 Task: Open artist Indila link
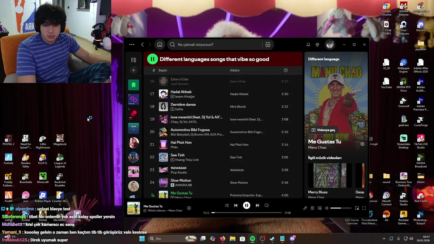[x=179, y=109]
